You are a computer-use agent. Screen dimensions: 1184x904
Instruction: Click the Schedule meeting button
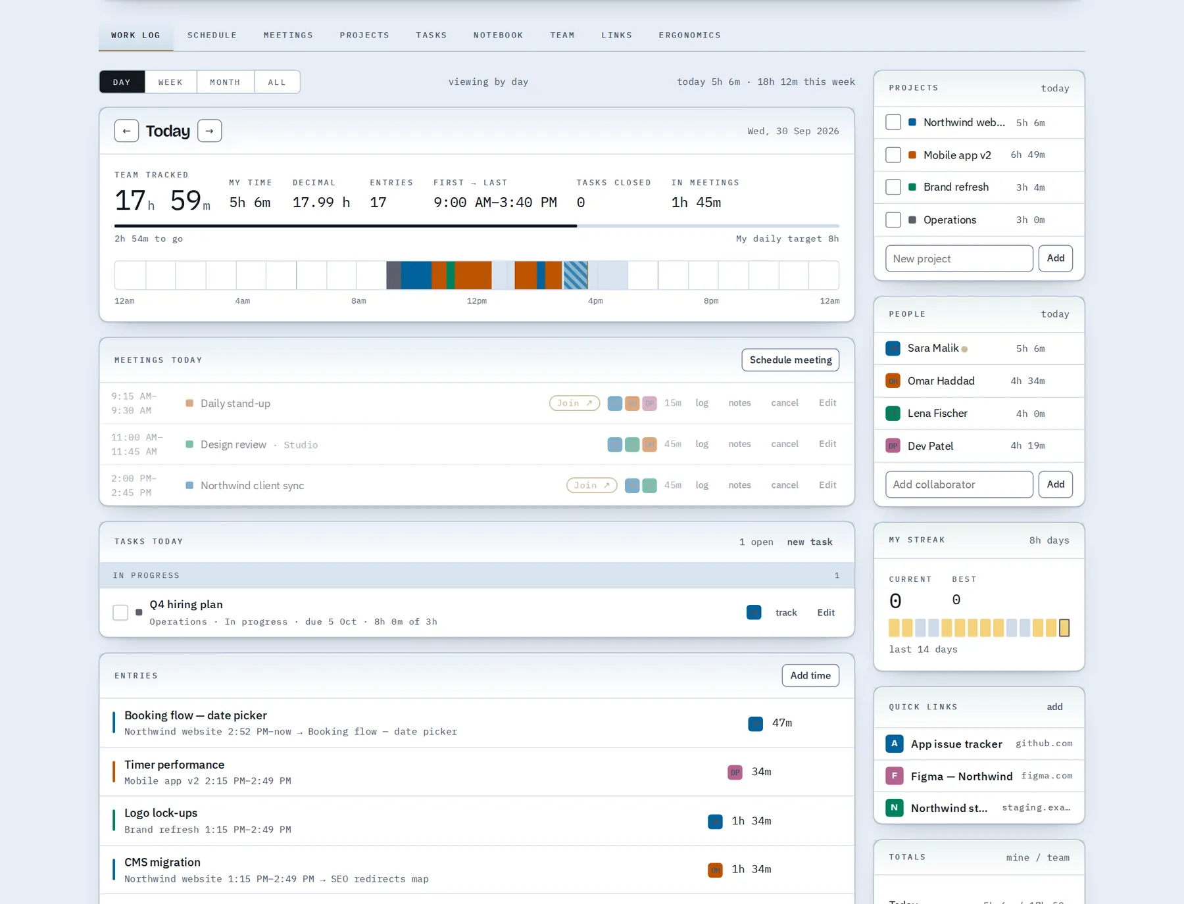(x=790, y=360)
